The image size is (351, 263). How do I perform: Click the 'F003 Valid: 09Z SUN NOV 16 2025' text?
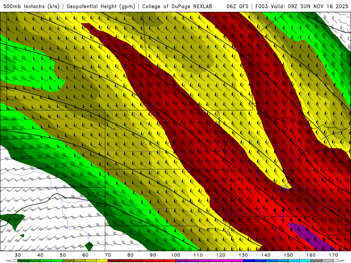(x=302, y=6)
